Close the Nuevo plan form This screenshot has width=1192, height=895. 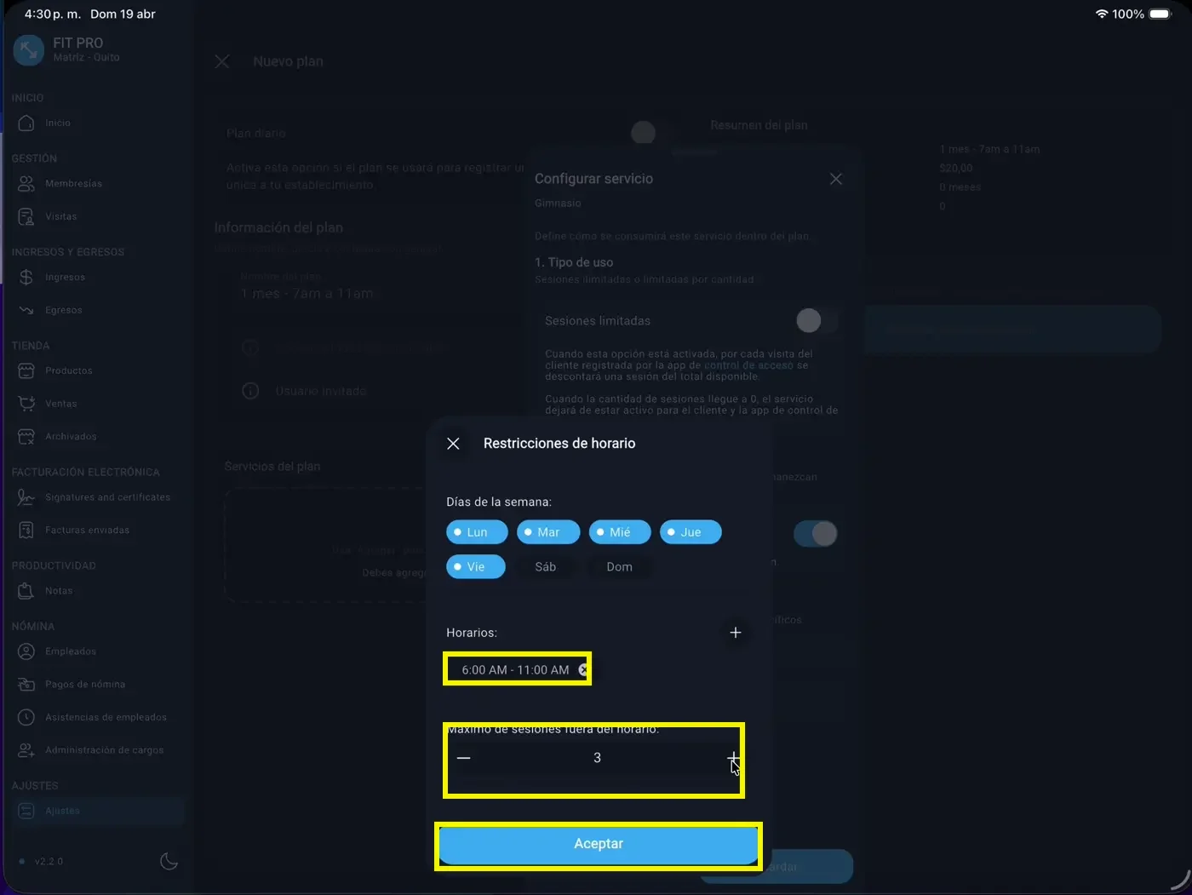[222, 62]
